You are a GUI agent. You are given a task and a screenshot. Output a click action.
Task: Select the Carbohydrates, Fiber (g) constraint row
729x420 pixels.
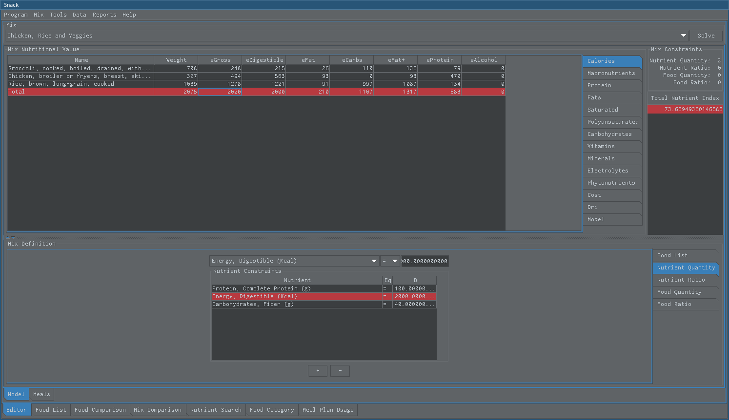coord(324,304)
